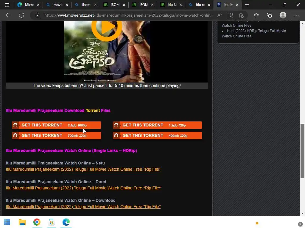
Task: Add this page to favorites with the star-plus icon
Action: pyautogui.click(x=241, y=15)
